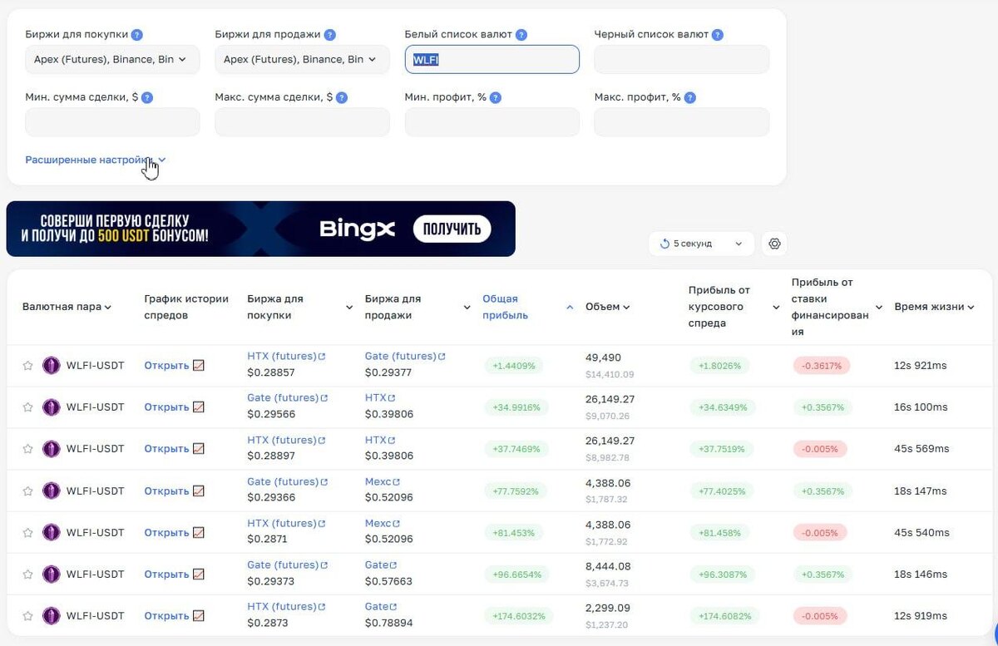Open spread chart for the +34.9916% row

point(174,407)
